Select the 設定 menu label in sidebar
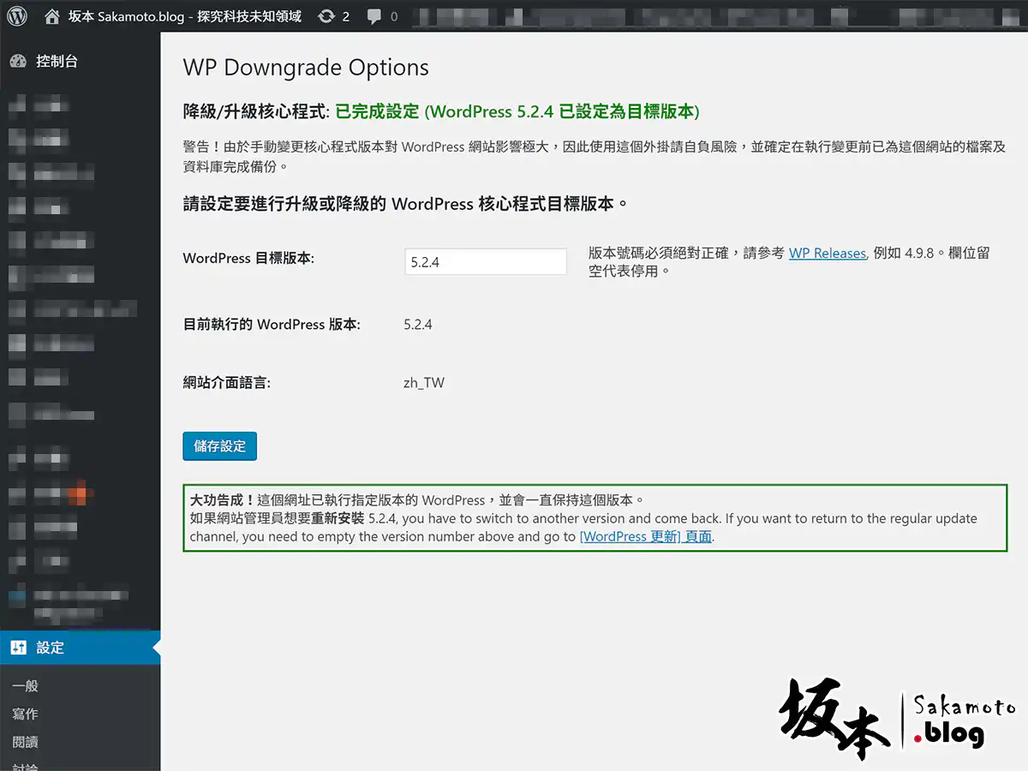Image resolution: width=1028 pixels, height=771 pixels. click(51, 648)
